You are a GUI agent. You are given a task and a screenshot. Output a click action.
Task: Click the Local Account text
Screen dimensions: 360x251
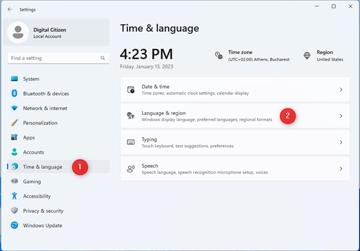point(47,37)
